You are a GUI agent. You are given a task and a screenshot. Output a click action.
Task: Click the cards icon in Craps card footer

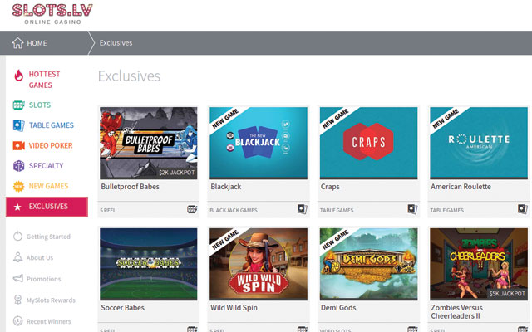[412, 209]
